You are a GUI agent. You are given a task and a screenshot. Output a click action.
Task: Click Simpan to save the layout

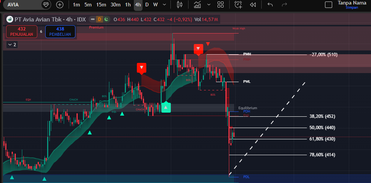pyautogui.click(x=352, y=7)
